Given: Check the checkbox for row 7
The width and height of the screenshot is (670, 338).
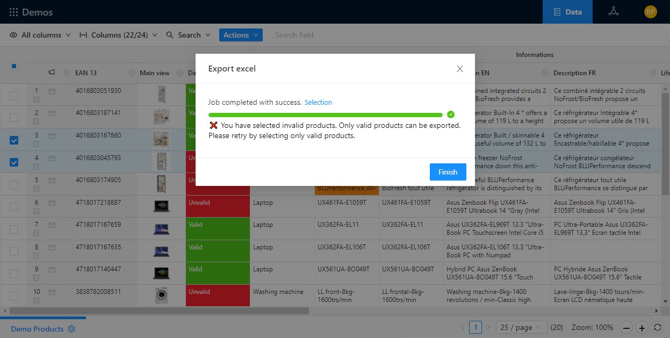Looking at the screenshot, I should [14, 229].
